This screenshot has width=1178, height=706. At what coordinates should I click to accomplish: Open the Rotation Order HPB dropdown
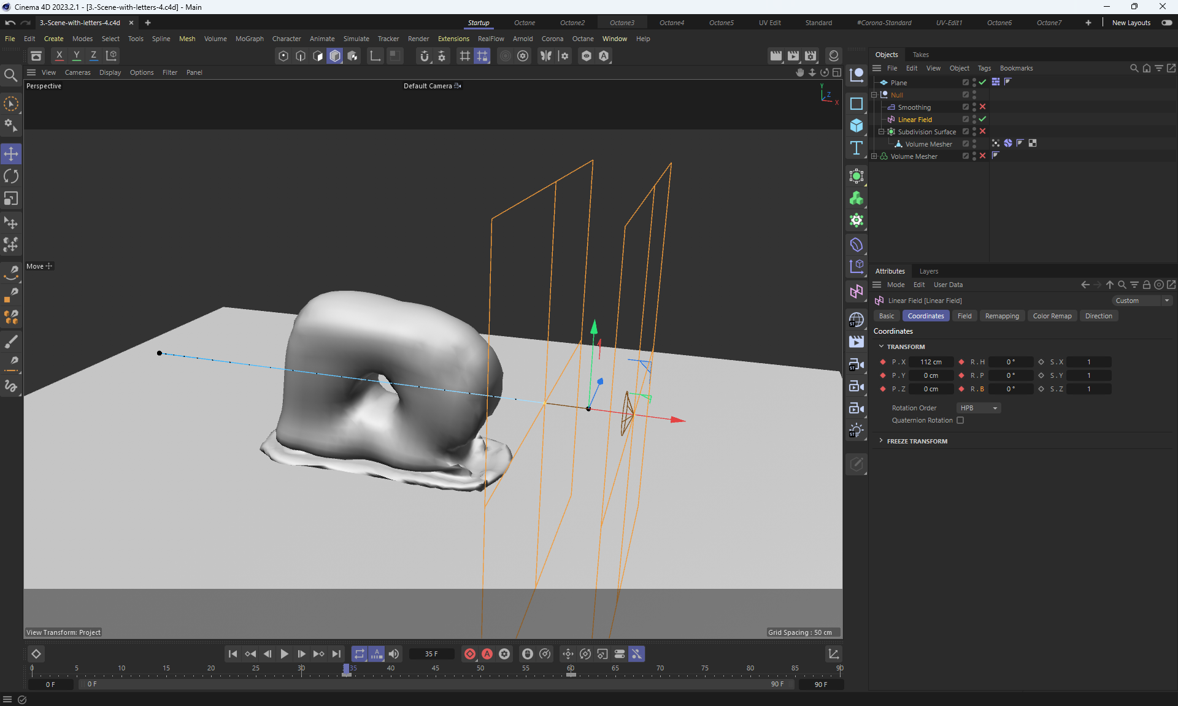(978, 408)
